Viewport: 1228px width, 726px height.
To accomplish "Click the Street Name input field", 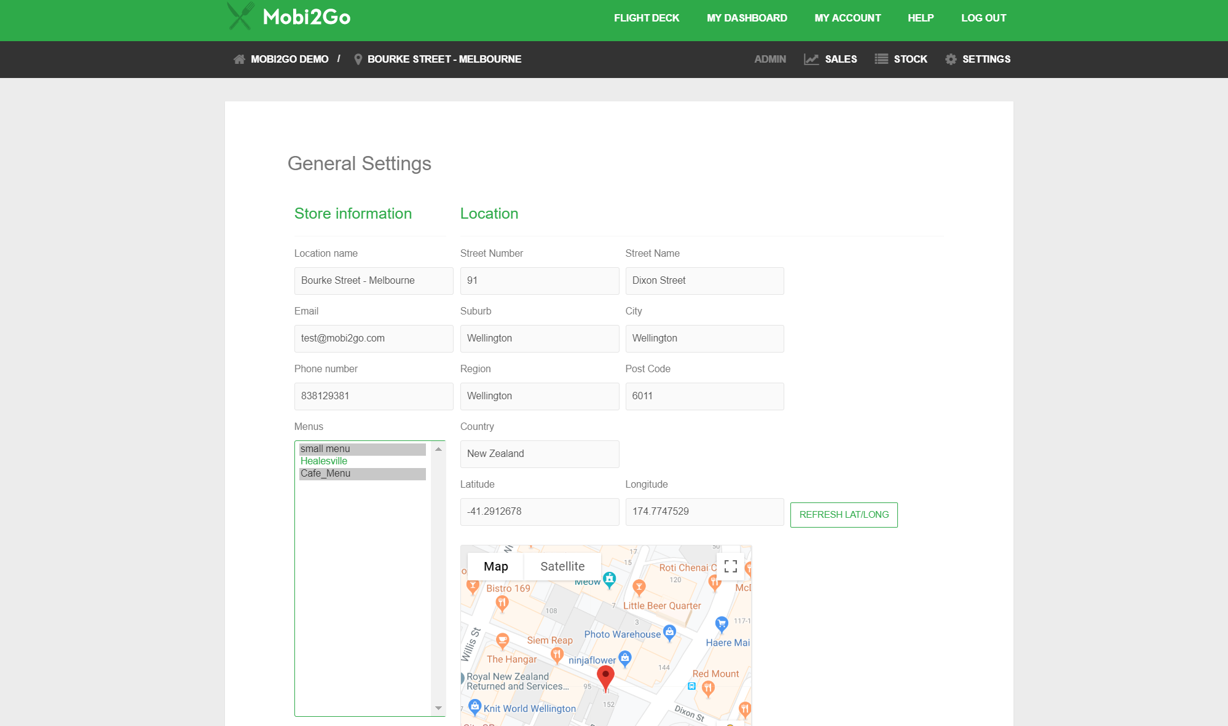I will [x=704, y=281].
